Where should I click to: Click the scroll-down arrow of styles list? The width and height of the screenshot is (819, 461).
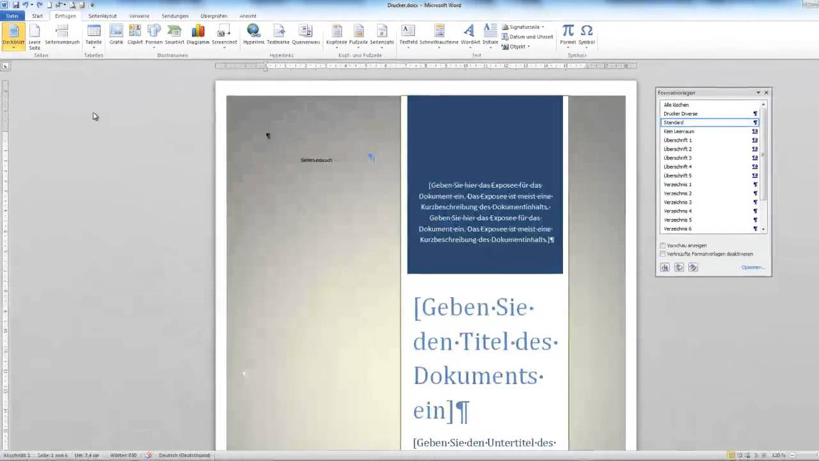[x=763, y=229]
